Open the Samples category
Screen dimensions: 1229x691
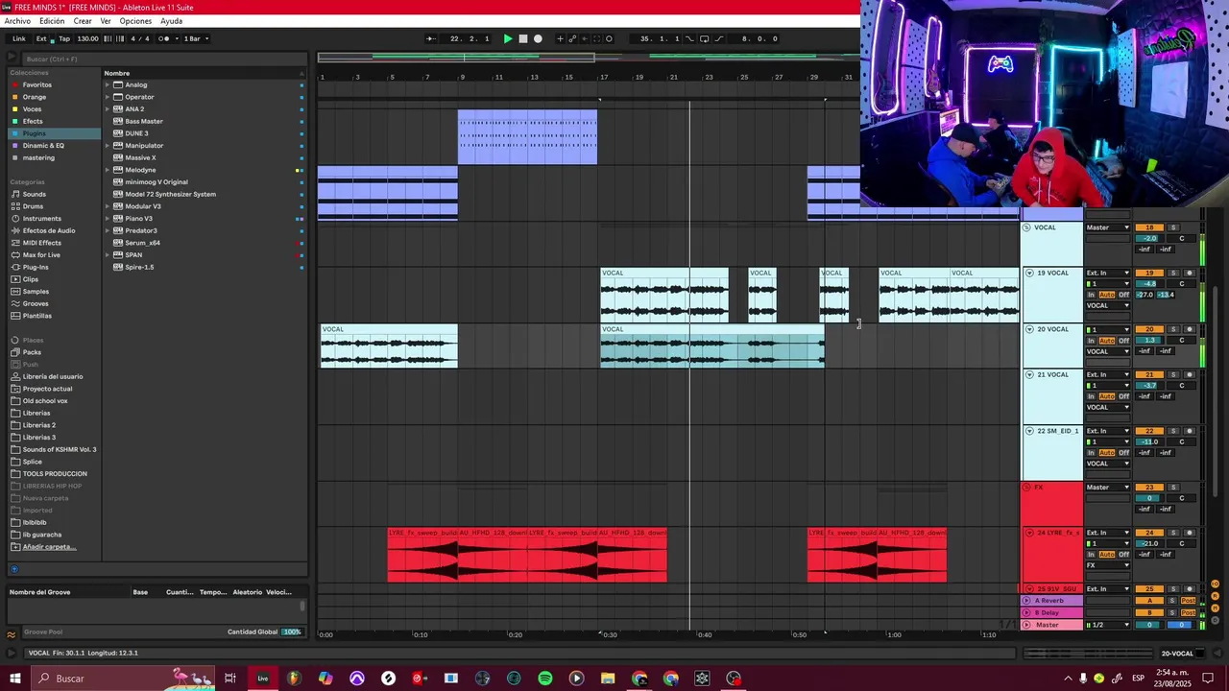36,292
